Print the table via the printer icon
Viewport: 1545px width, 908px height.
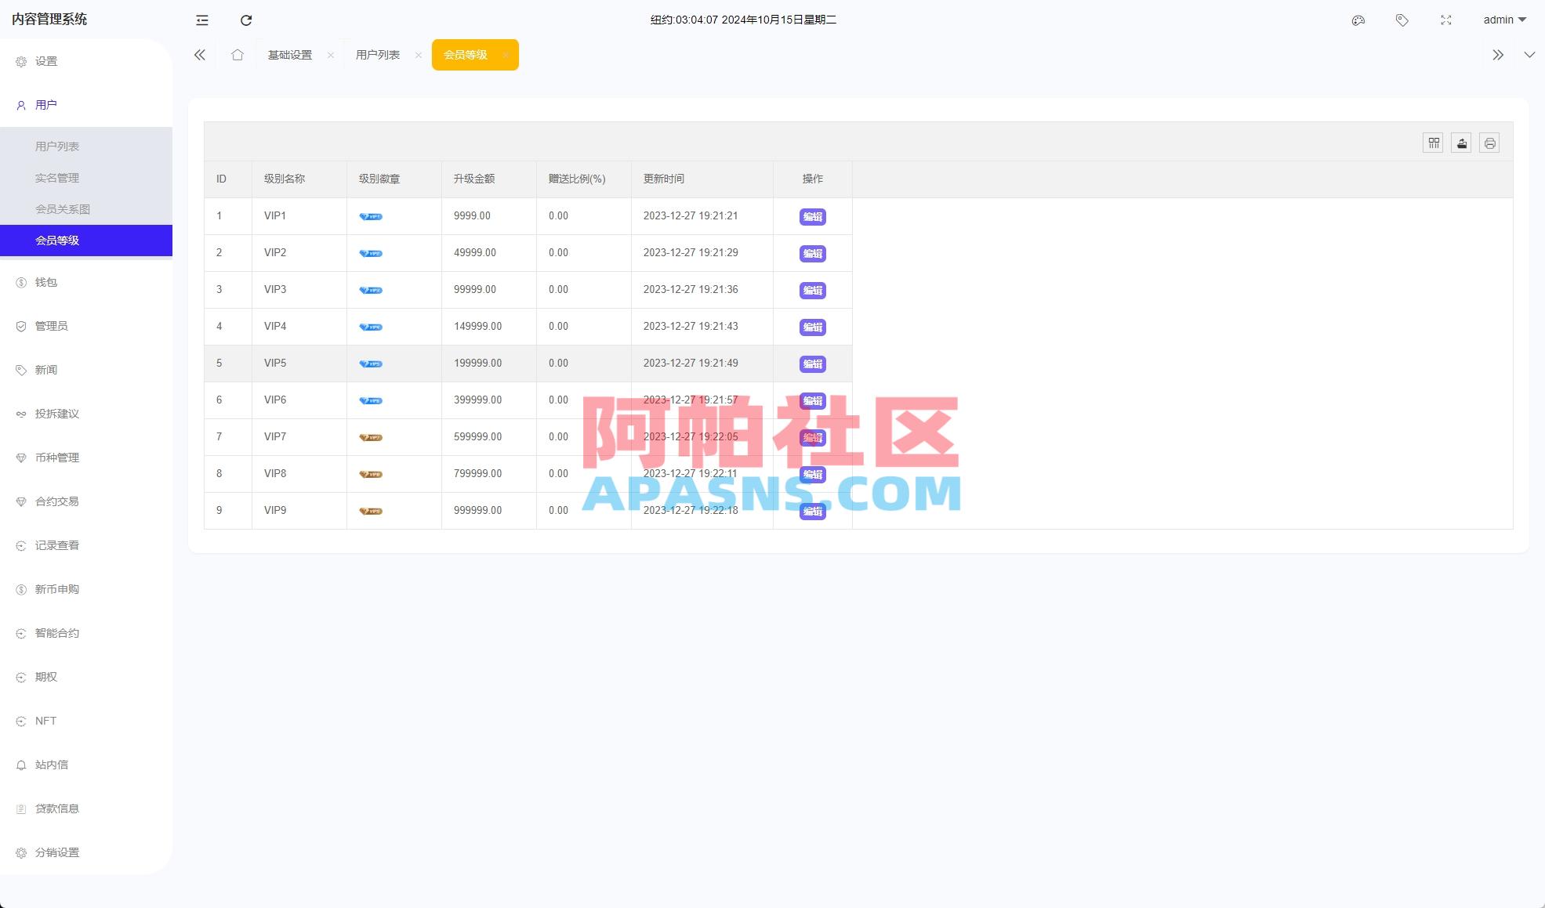(x=1489, y=143)
